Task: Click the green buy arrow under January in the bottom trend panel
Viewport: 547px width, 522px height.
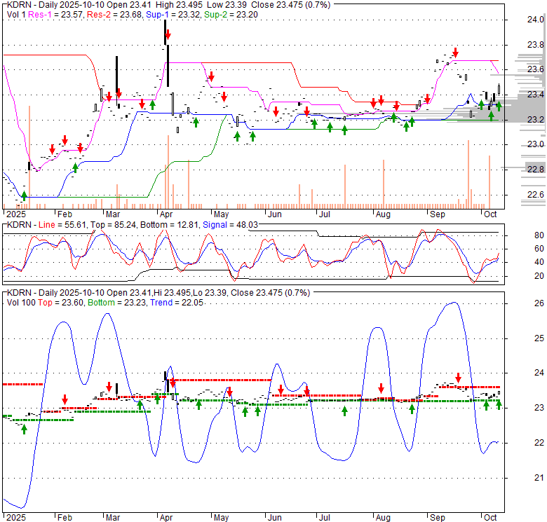Action: [x=24, y=429]
